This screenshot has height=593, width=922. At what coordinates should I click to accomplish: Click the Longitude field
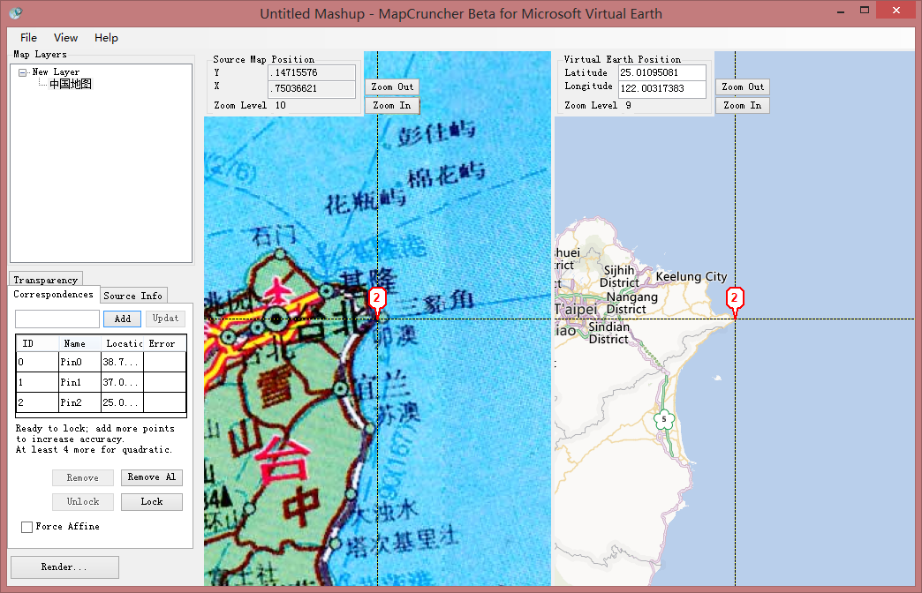point(662,89)
